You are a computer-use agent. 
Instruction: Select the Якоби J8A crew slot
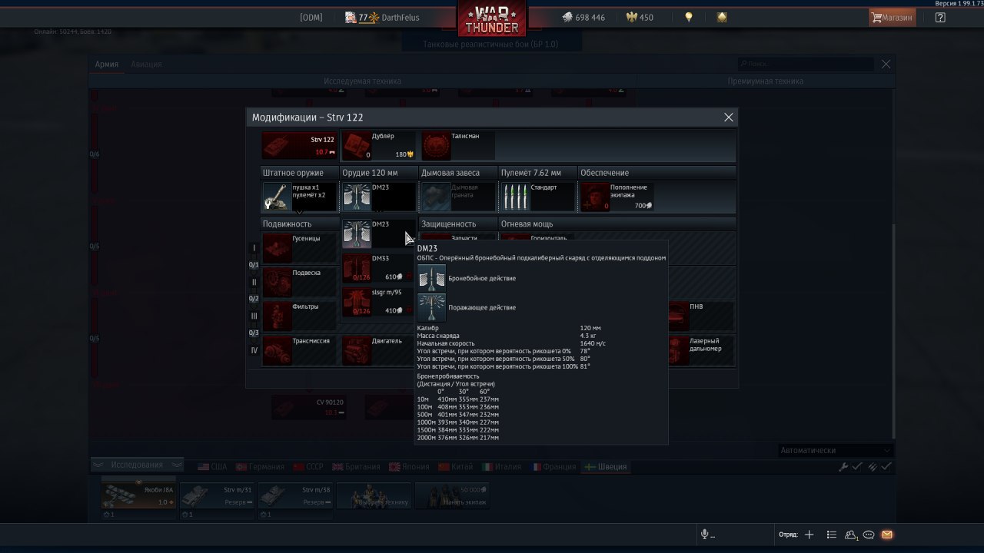click(x=139, y=496)
